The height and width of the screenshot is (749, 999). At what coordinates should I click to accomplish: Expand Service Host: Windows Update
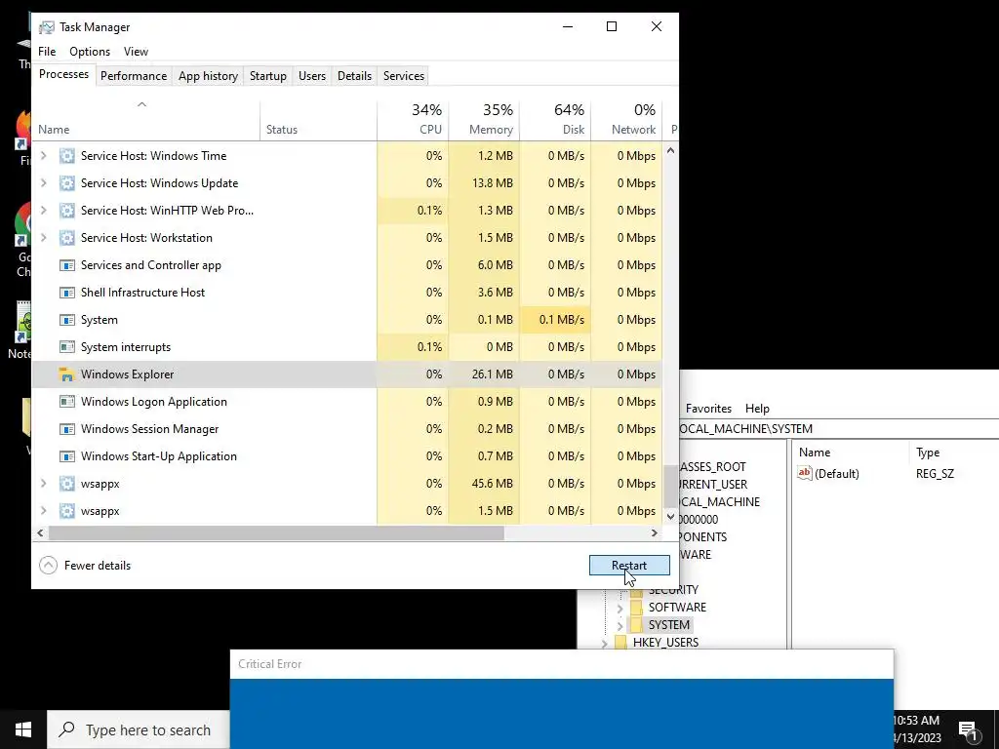click(43, 183)
